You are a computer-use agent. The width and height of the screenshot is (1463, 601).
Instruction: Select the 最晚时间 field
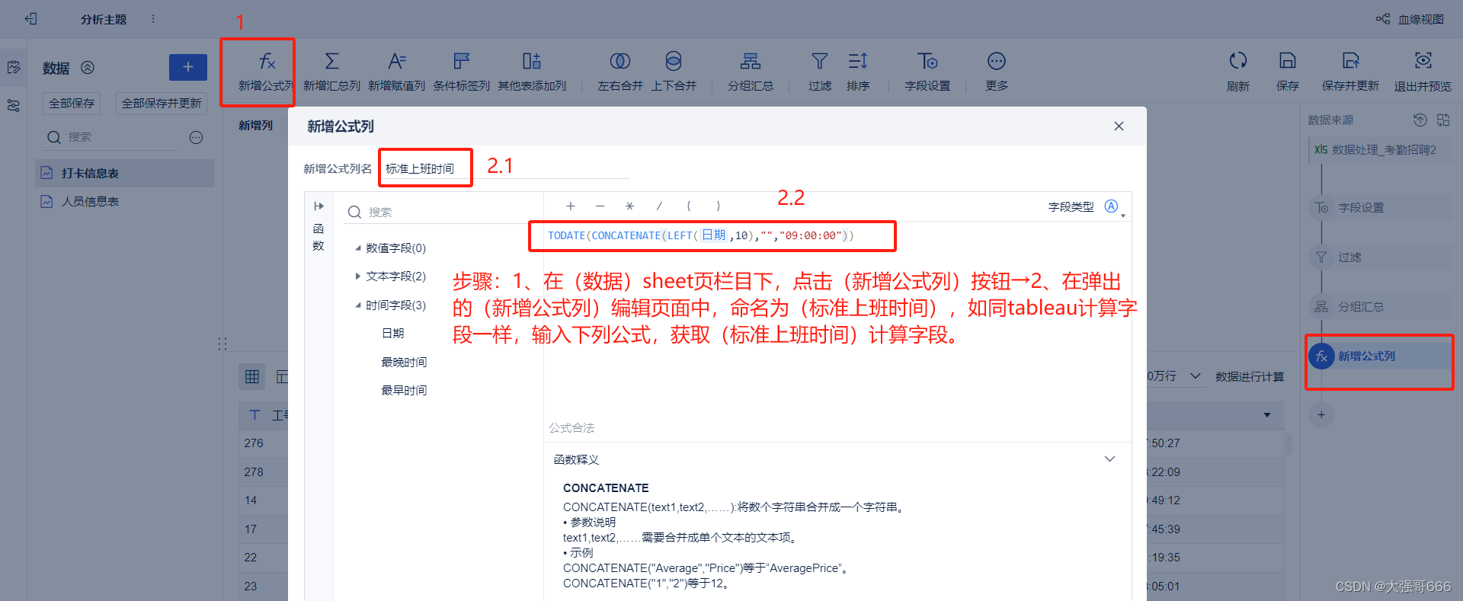click(x=404, y=363)
